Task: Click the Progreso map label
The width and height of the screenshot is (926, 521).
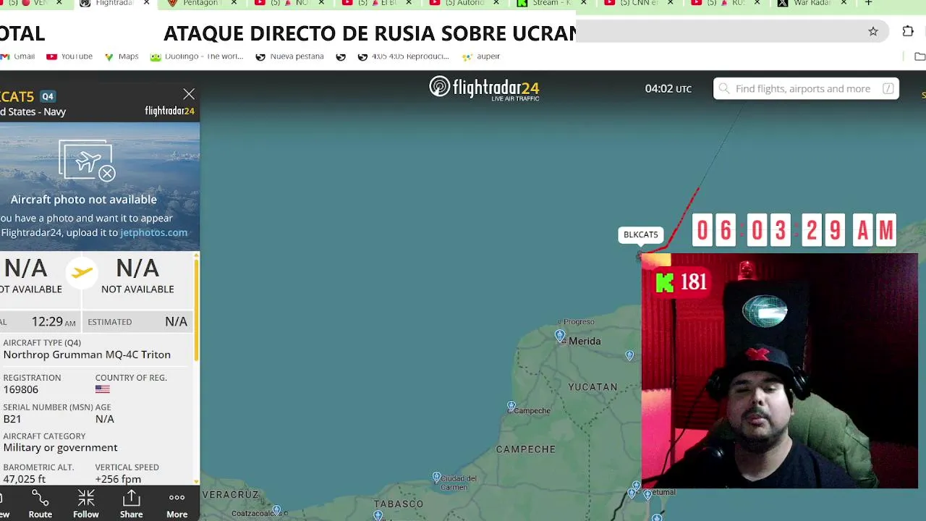Action: click(x=579, y=322)
